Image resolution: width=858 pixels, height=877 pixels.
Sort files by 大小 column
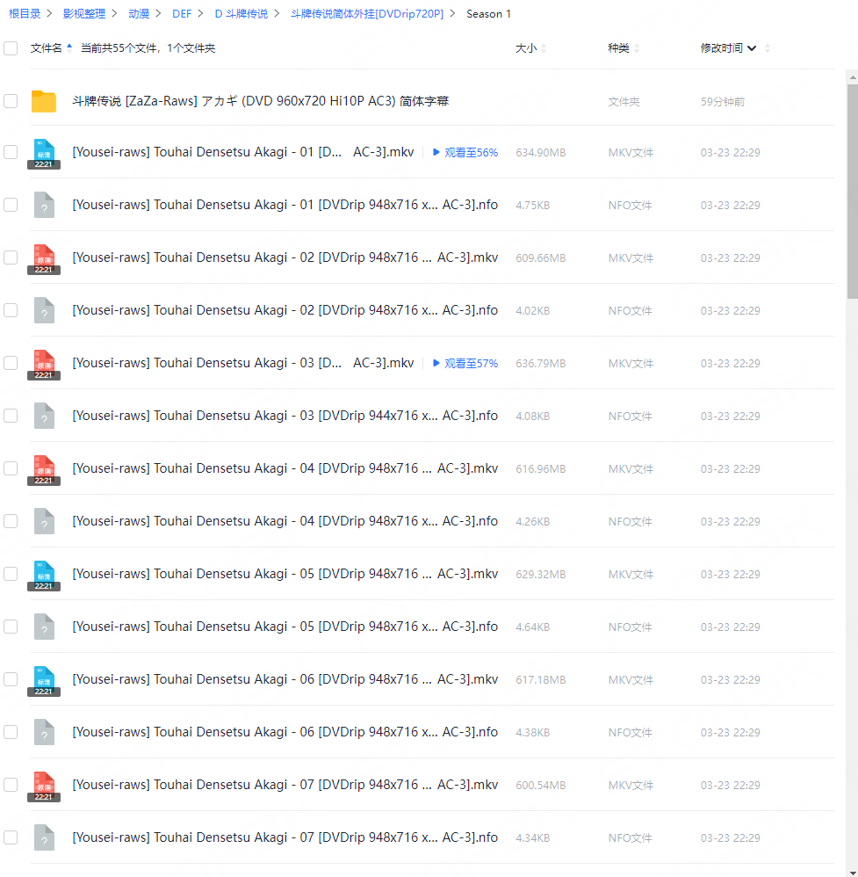[525, 48]
